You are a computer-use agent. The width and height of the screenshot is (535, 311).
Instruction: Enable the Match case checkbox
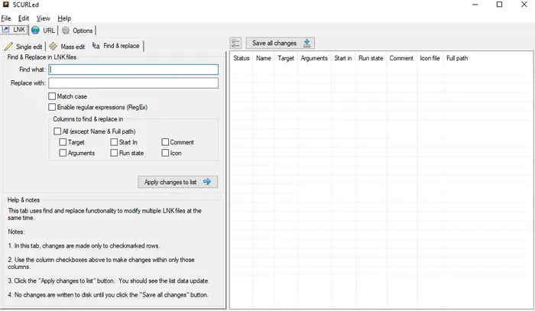[52, 96]
